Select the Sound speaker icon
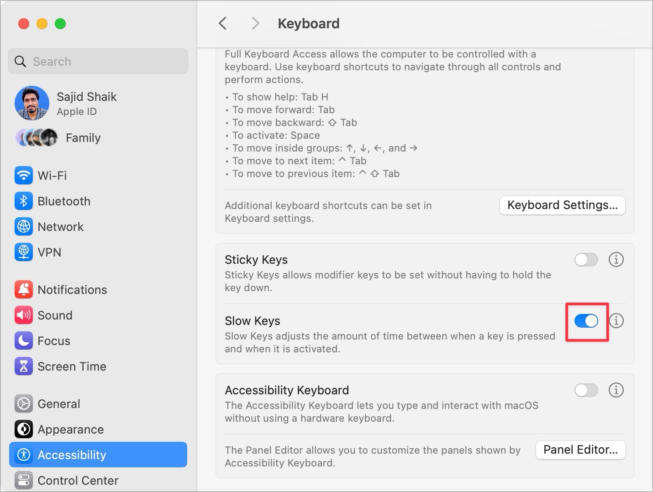The image size is (653, 492). coord(24,315)
